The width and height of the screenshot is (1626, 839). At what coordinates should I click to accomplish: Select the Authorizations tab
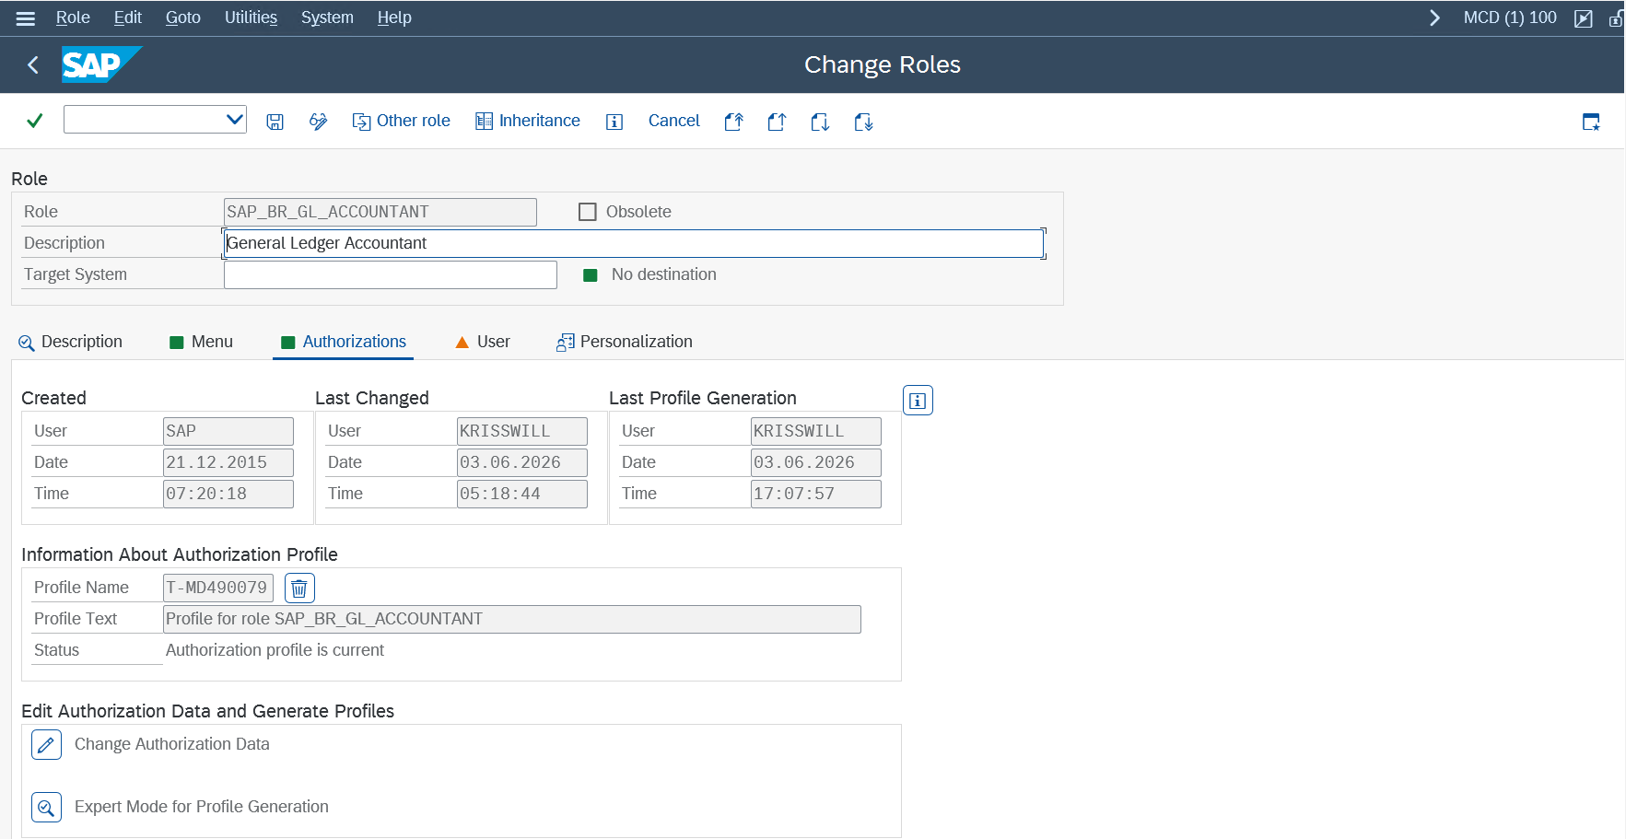[x=343, y=342]
